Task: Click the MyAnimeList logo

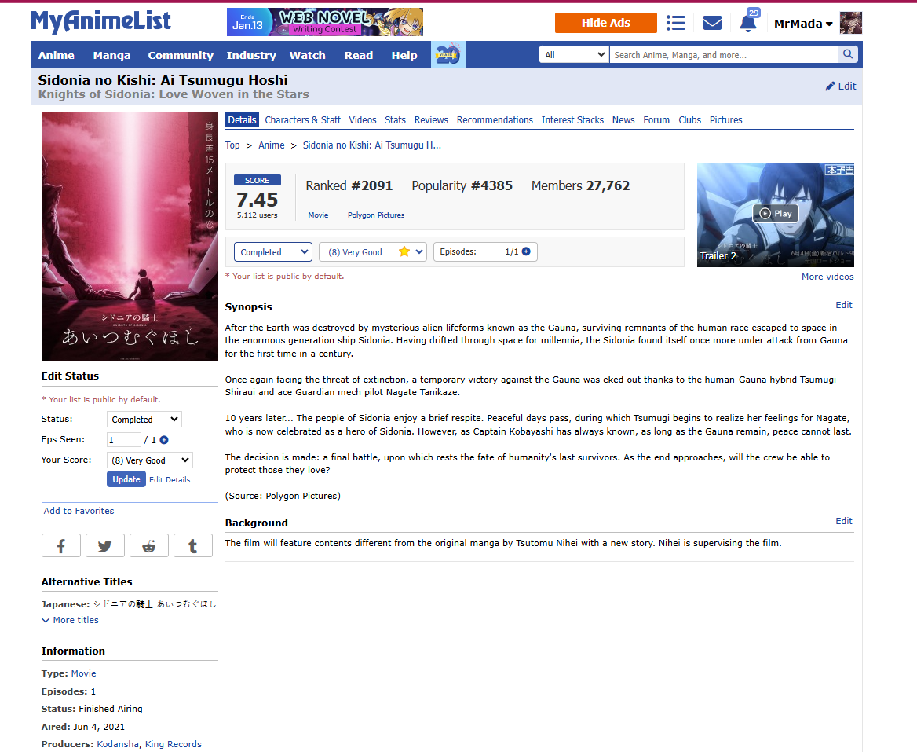Action: pyautogui.click(x=100, y=22)
